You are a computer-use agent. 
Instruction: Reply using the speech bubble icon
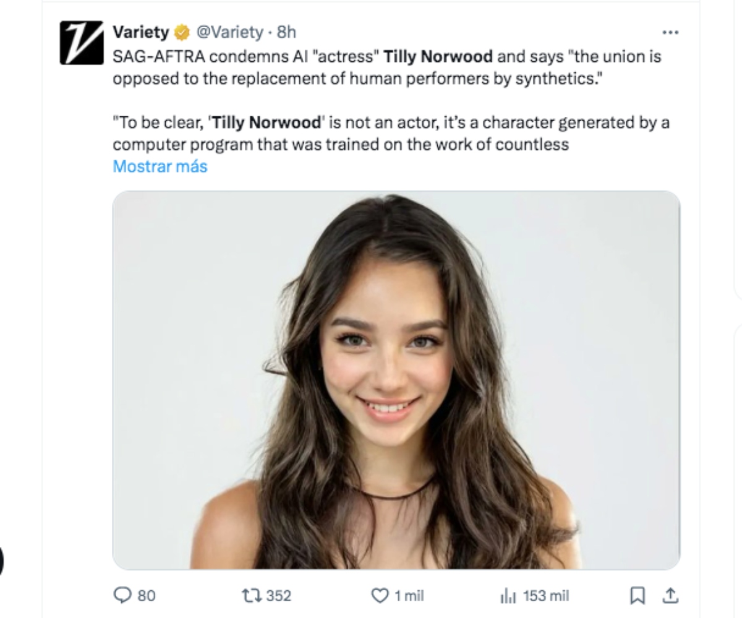(122, 595)
